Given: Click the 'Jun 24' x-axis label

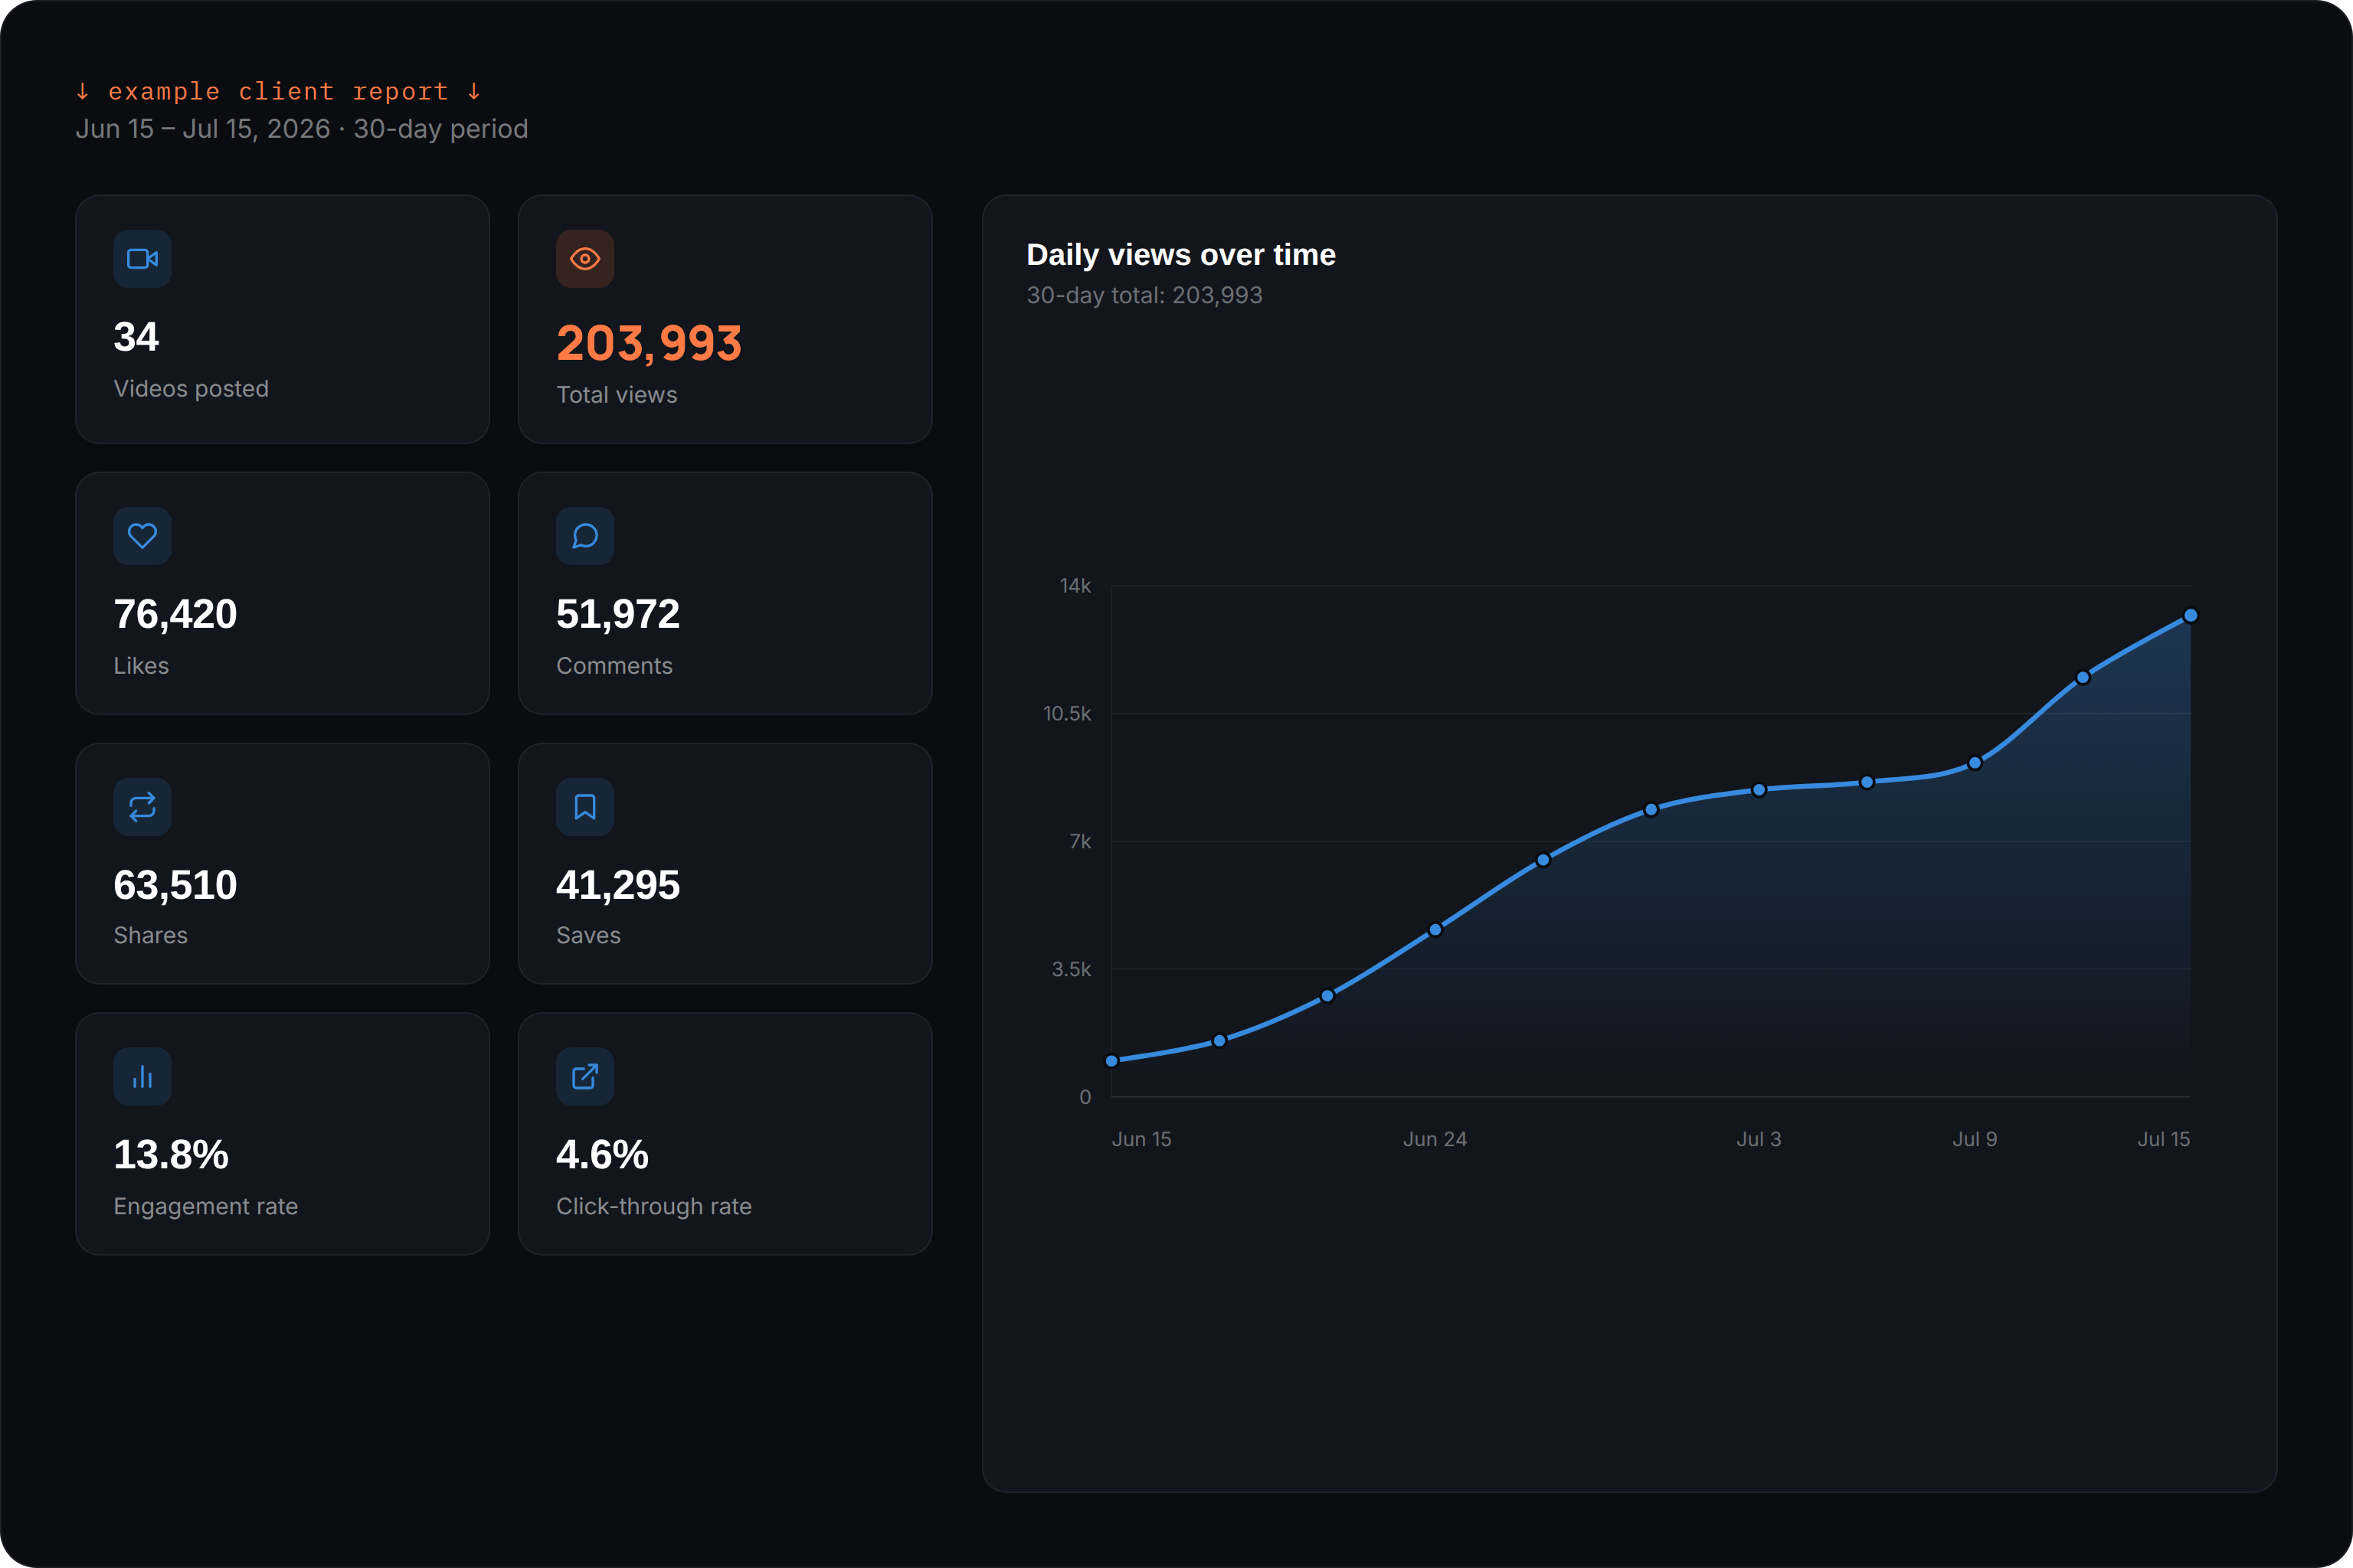Looking at the screenshot, I should (1435, 1140).
